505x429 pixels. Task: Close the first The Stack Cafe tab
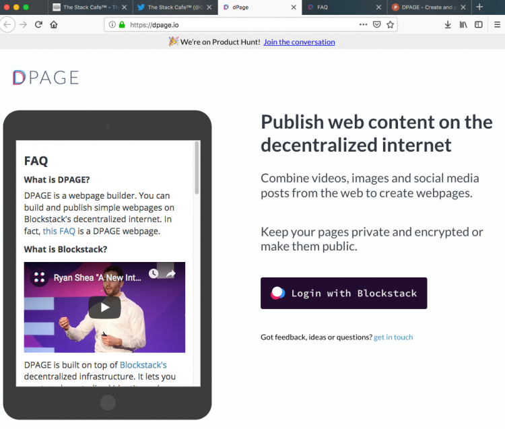click(125, 7)
